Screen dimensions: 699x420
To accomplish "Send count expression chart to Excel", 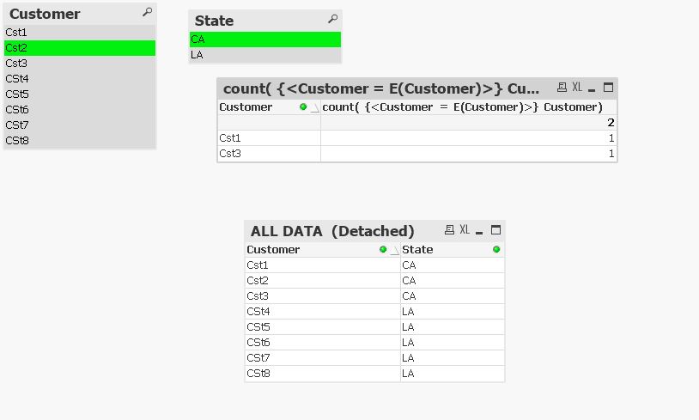I will click(577, 88).
